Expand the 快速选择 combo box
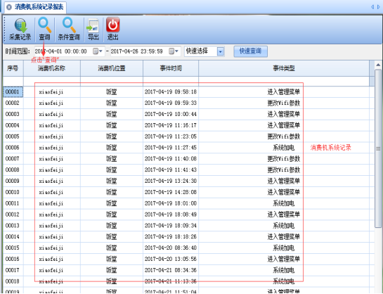This screenshot has width=383, height=294. coord(221,51)
